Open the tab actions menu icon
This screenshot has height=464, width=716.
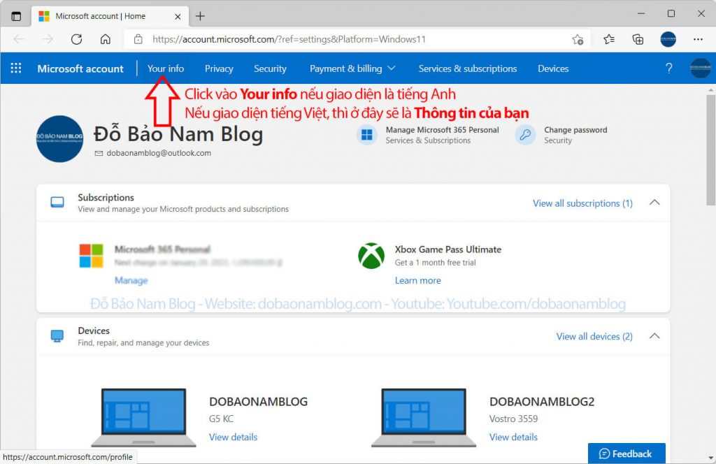pos(16,17)
